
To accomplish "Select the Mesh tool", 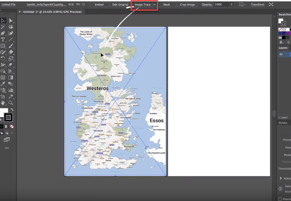I will click(x=3, y=77).
